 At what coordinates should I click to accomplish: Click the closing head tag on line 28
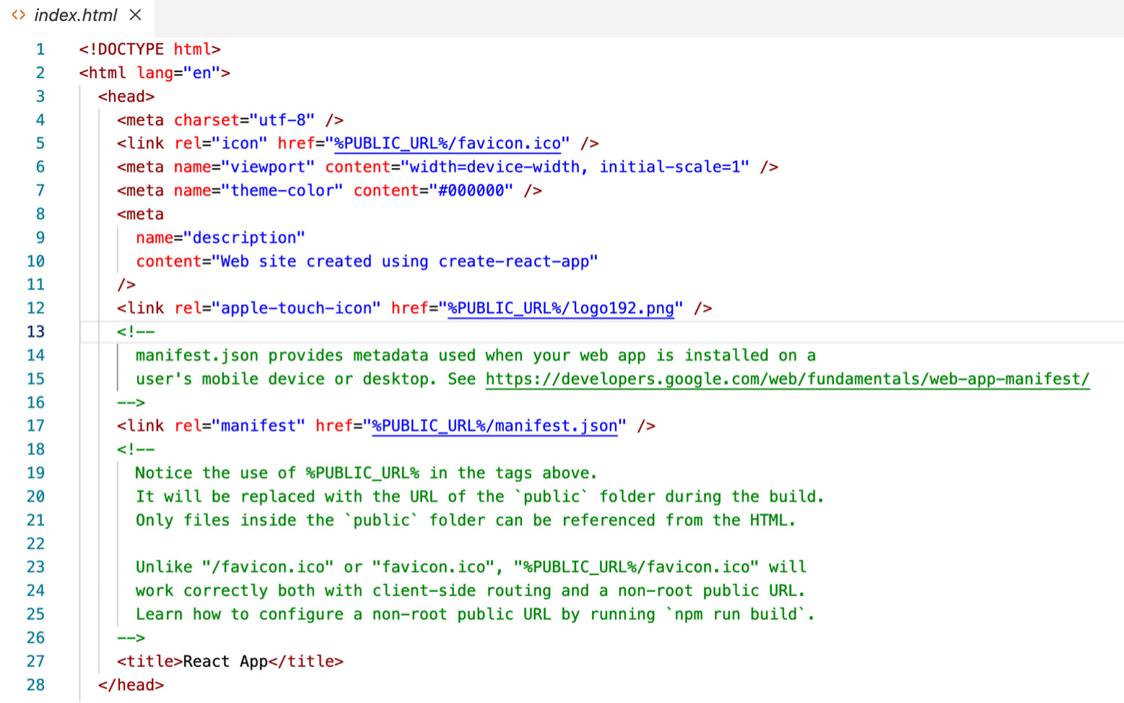130,684
